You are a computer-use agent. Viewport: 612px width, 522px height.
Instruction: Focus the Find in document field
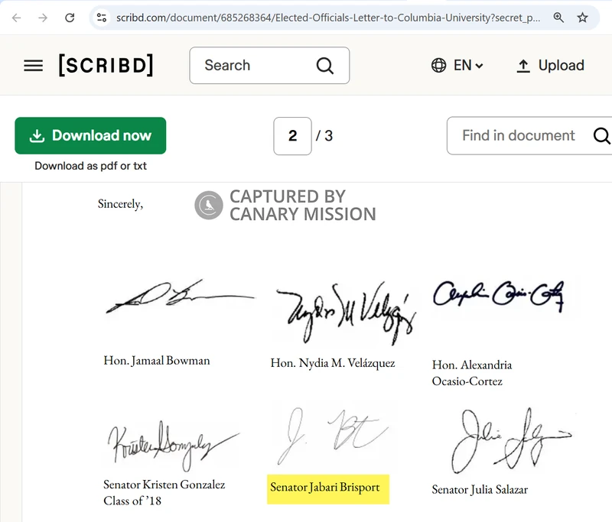[x=519, y=136]
